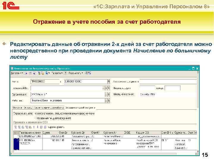This screenshot has height=160, width=214.
Task: Click magnifier button of the field above Организация
Action: pyautogui.click(x=109, y=88)
